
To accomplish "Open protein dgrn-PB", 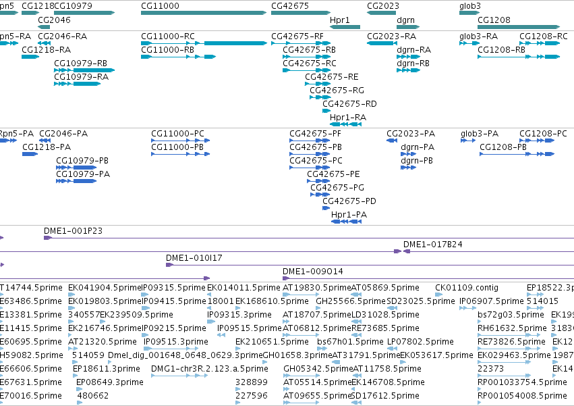I will [417, 161].
